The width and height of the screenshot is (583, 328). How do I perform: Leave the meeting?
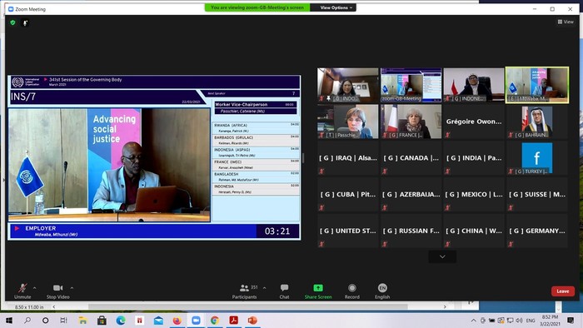click(x=562, y=291)
